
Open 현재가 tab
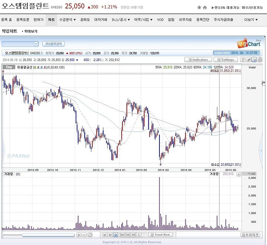[39, 20]
